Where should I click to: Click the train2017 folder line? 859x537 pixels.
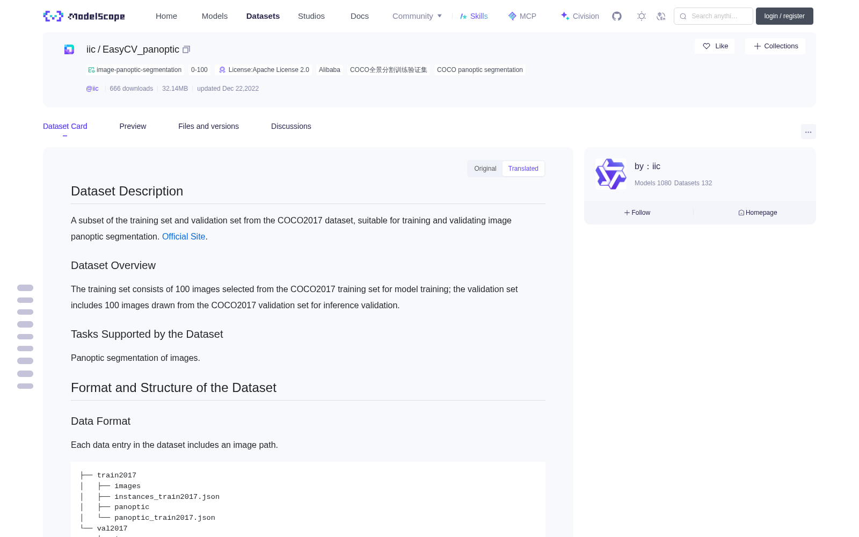(x=117, y=475)
